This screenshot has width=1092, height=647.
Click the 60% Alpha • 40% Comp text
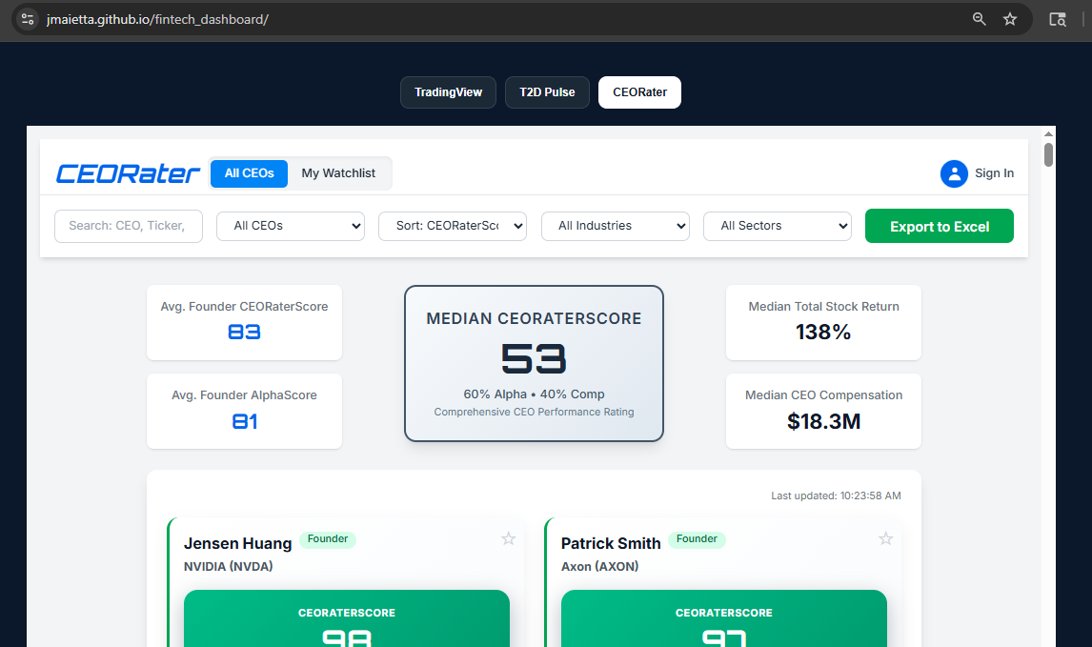click(x=535, y=394)
